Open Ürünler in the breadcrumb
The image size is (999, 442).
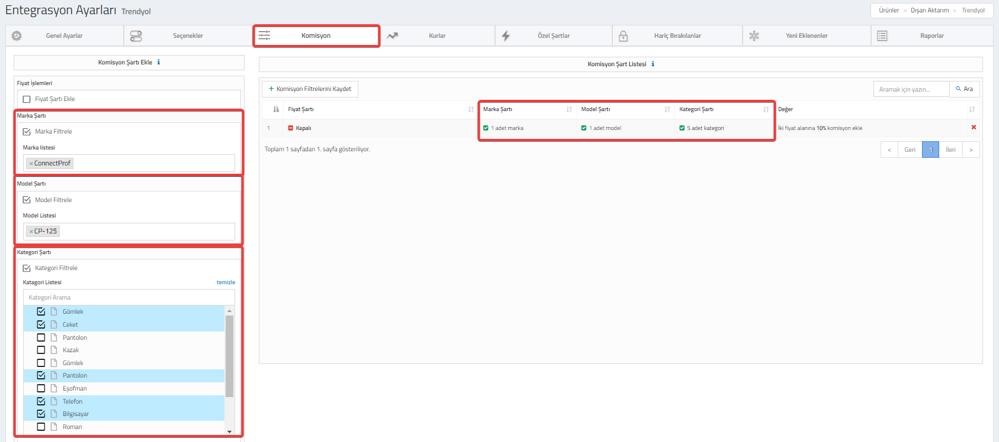889,10
